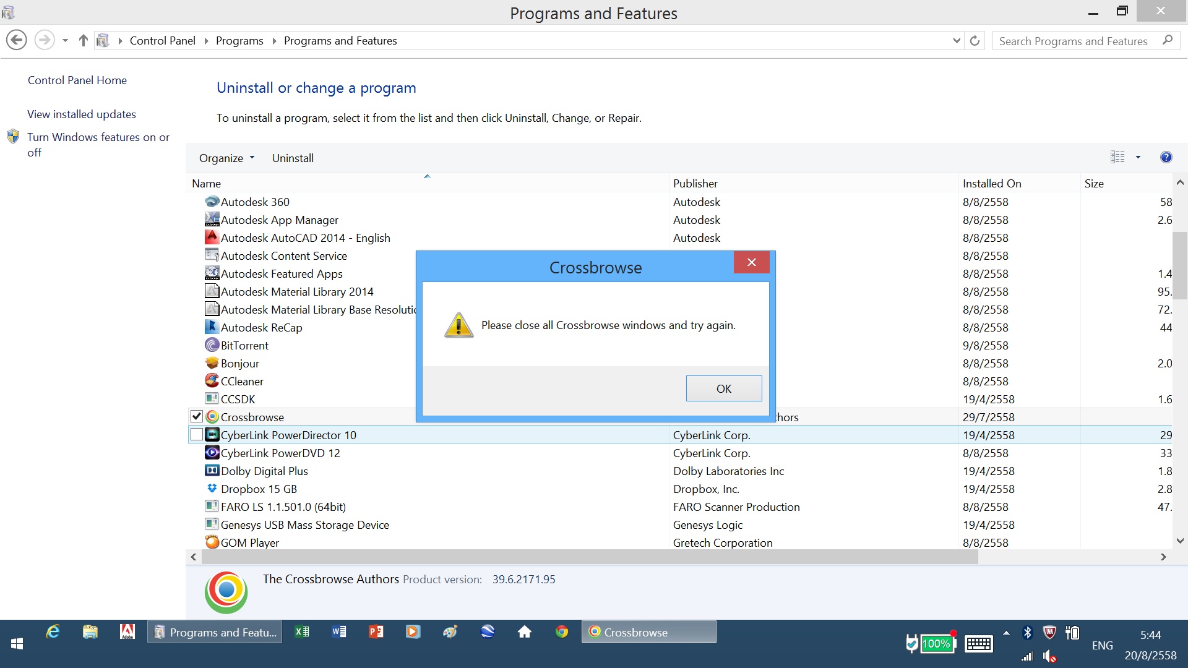Uncheck the Crossbrowse row checkbox

pos(197,416)
